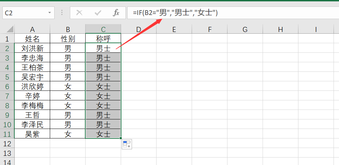Click the Cancel X icon in formula bar
The image size is (339, 165).
79,13
